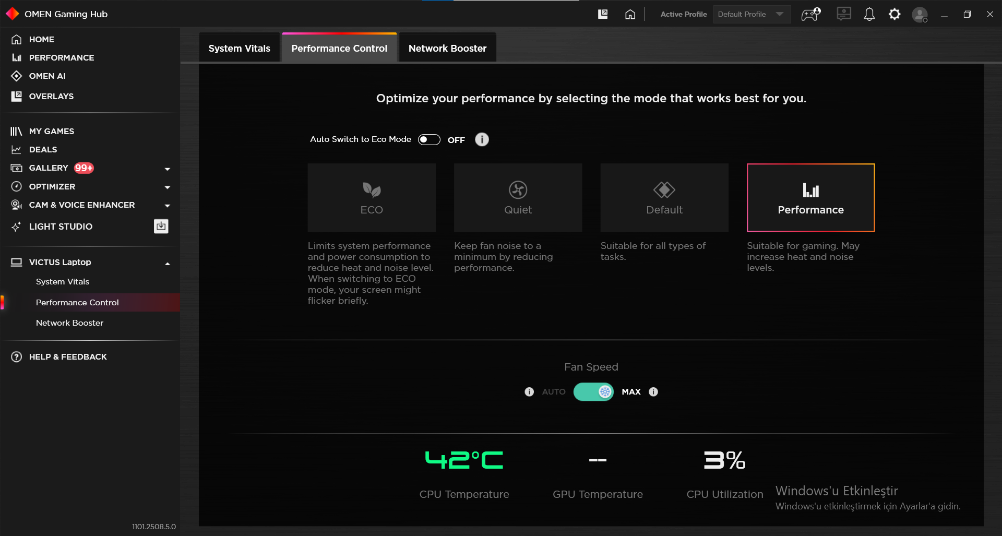
Task: Click the MY GAMES library icon
Action: click(16, 131)
